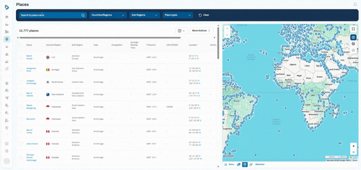Image resolution: width=361 pixels, height=170 pixels.
Task: Click search magnifier icon in place search
Action: tap(83, 15)
